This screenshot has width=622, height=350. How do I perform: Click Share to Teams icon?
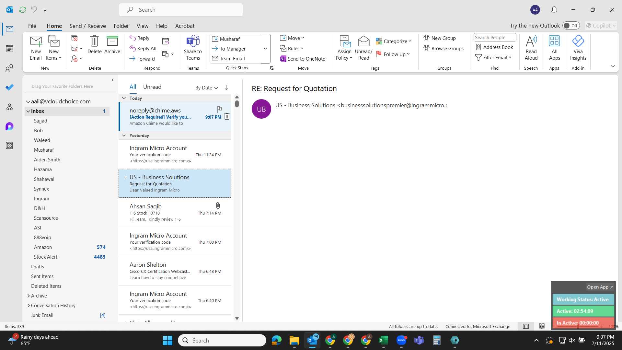pos(193,48)
